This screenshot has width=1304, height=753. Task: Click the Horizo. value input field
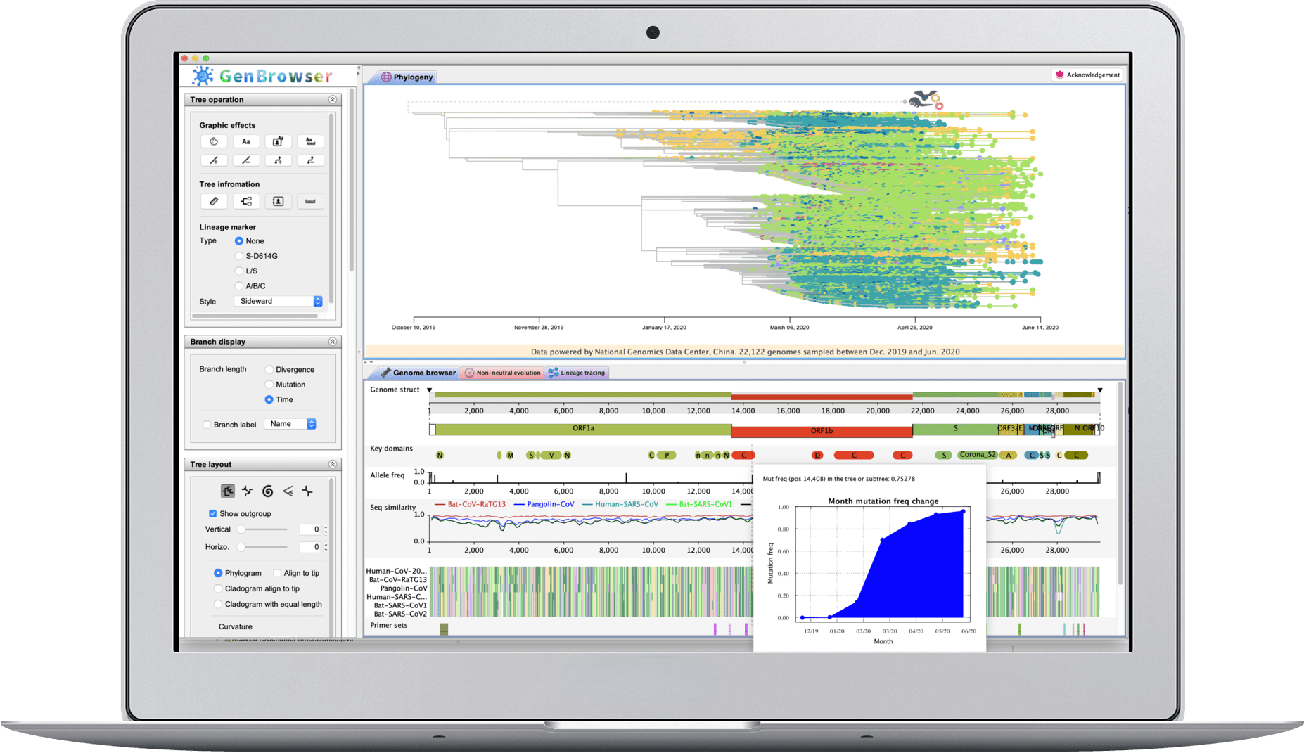point(310,547)
